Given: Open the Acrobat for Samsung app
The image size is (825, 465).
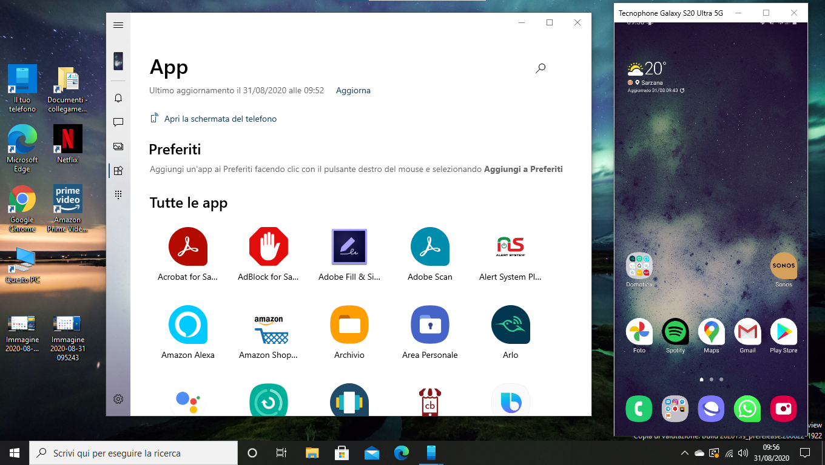Looking at the screenshot, I should [x=187, y=247].
